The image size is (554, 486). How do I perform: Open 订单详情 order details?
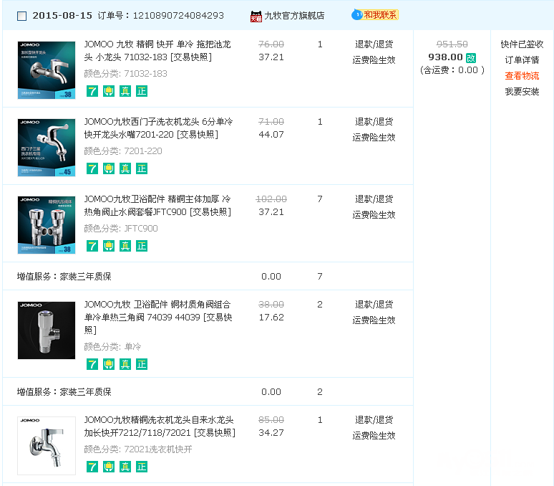click(522, 59)
